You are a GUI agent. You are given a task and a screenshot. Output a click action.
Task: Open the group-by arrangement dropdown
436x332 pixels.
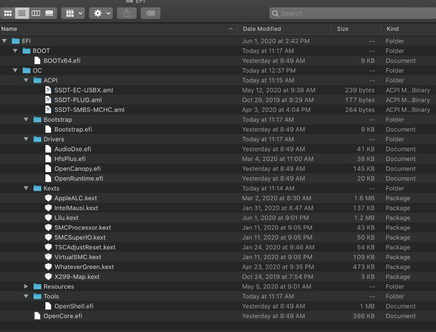pos(73,13)
